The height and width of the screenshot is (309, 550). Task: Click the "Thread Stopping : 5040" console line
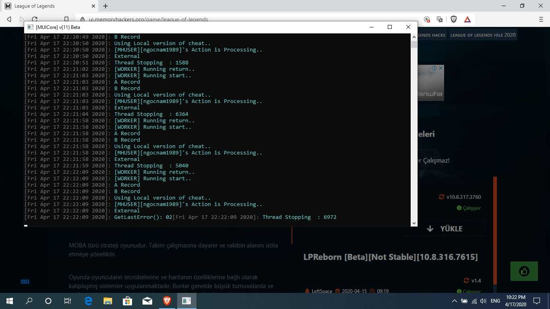tap(151, 166)
